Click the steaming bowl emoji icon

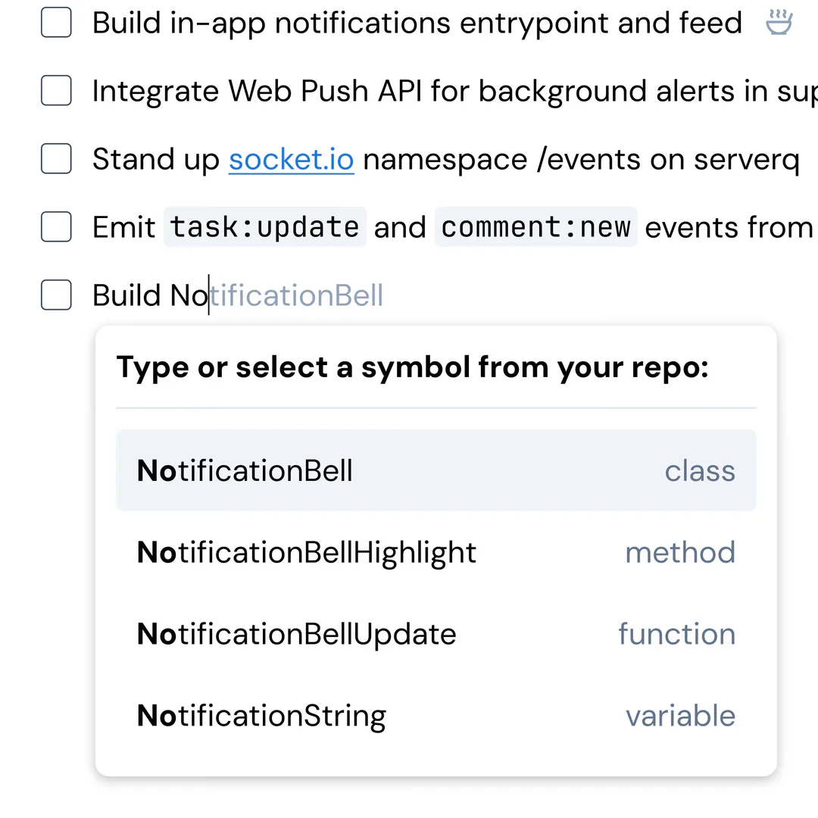[779, 23]
